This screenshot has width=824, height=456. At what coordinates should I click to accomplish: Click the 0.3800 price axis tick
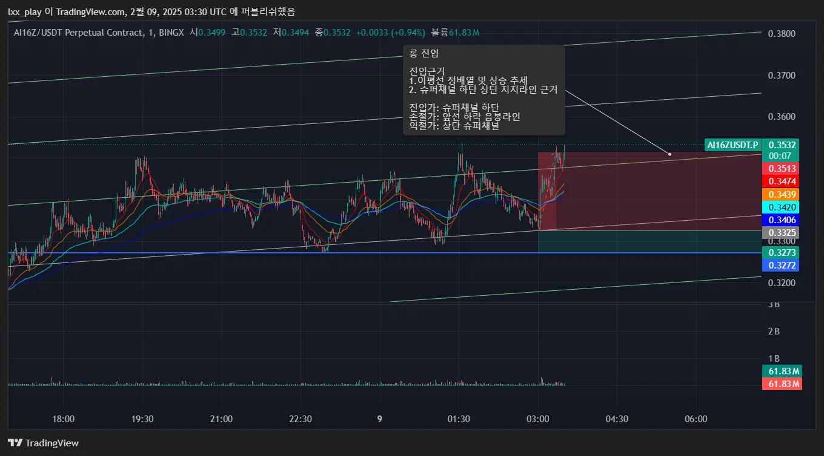[781, 34]
